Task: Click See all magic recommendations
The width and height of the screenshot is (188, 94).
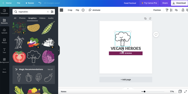Action: click(x=50, y=69)
